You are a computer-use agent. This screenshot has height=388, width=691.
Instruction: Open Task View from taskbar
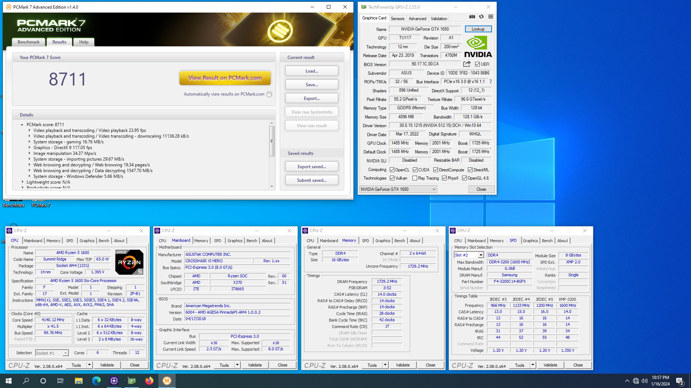click(x=60, y=381)
